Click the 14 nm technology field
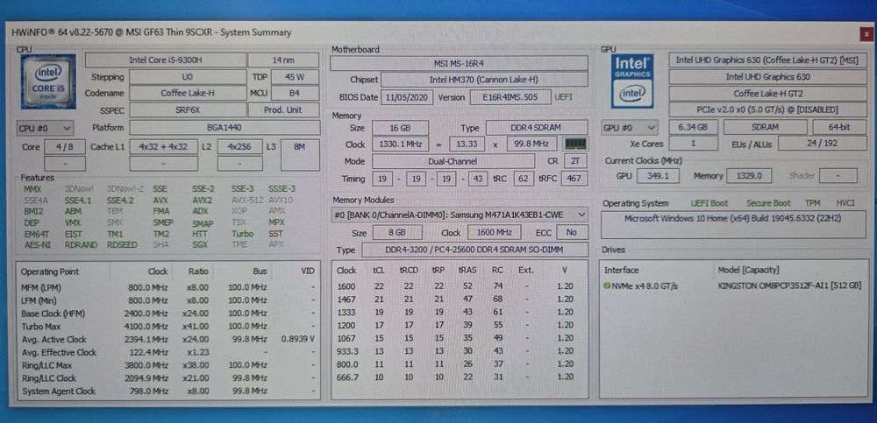The image size is (877, 423). (x=283, y=60)
